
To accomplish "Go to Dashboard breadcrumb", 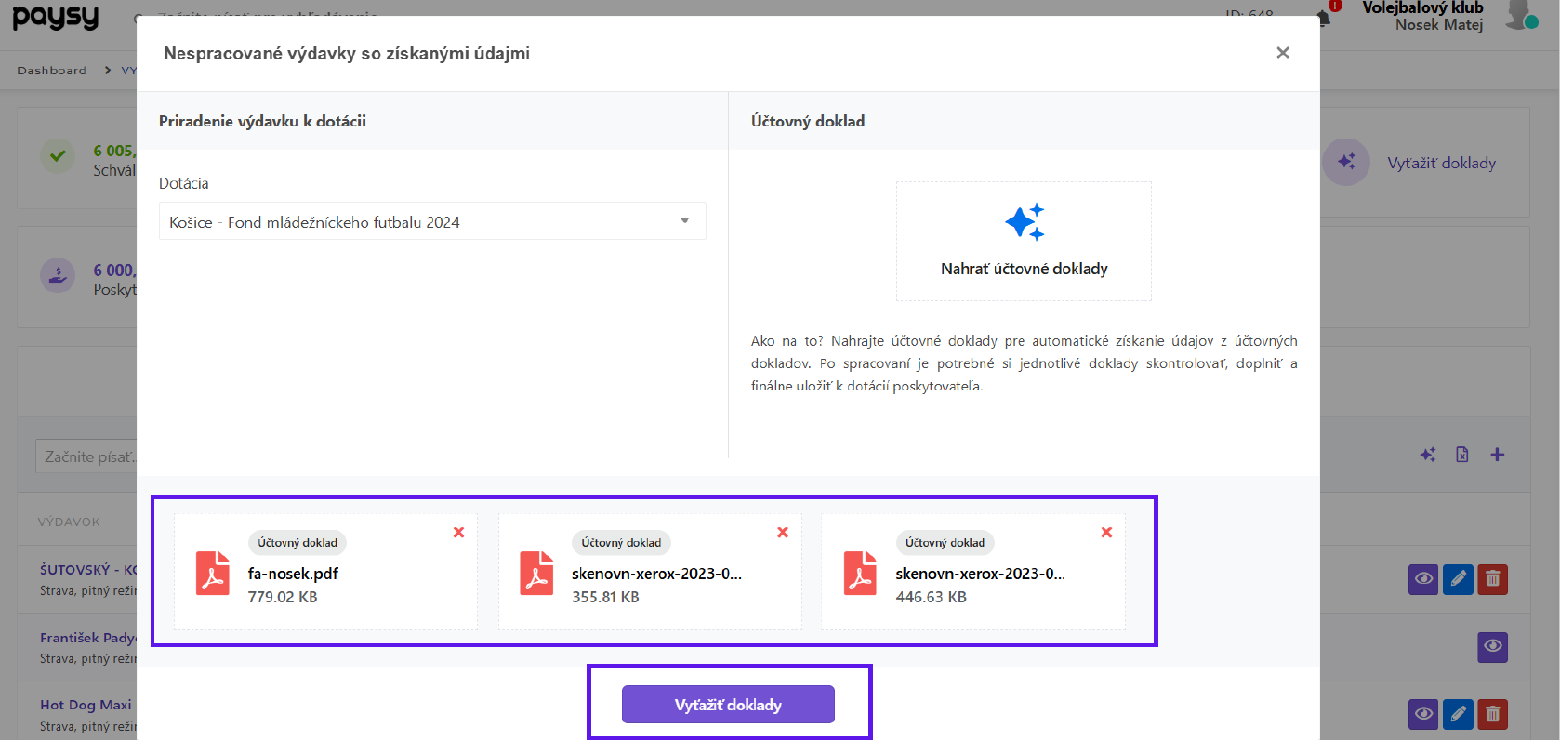I will tap(51, 71).
